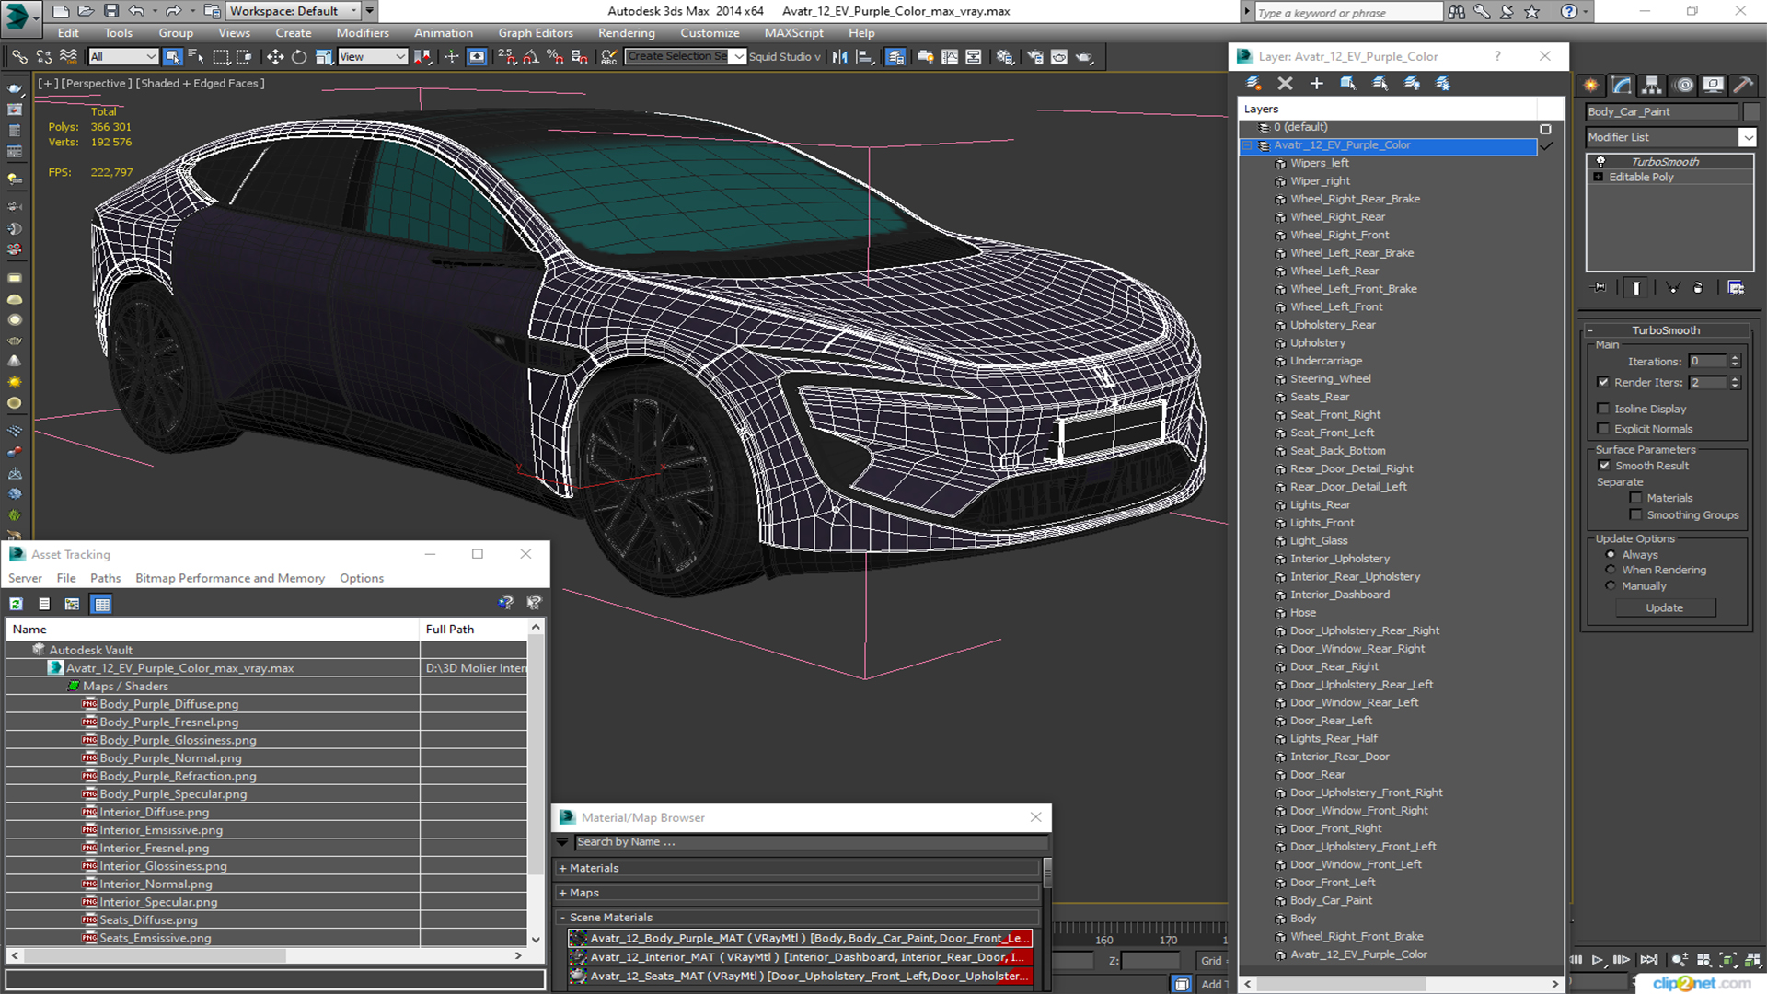This screenshot has width=1767, height=994.
Task: Select the TurboSmooth modifier icon
Action: [x=1600, y=161]
